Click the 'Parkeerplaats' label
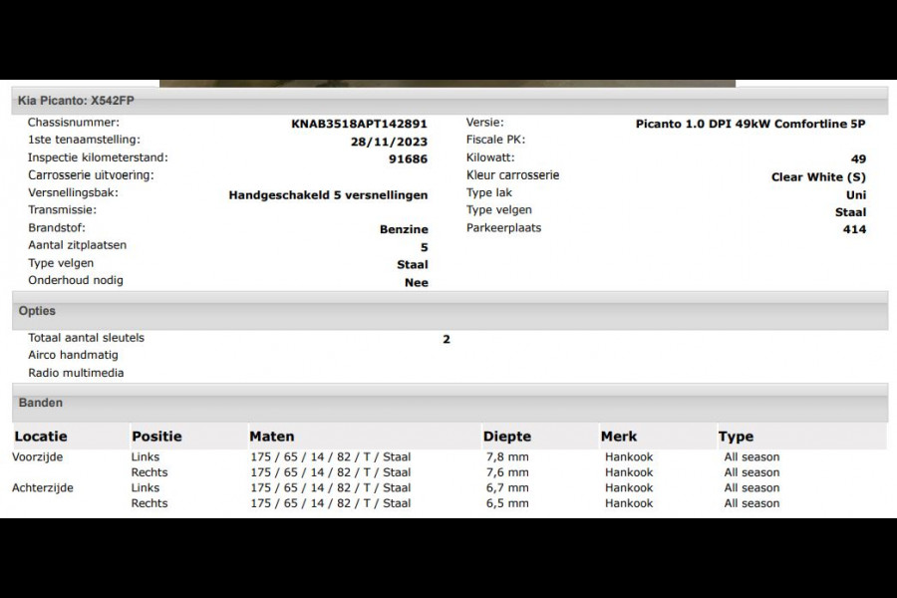Viewport: 897px width, 598px height. (504, 228)
